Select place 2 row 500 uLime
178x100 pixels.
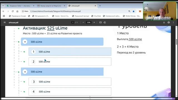pos(70,62)
